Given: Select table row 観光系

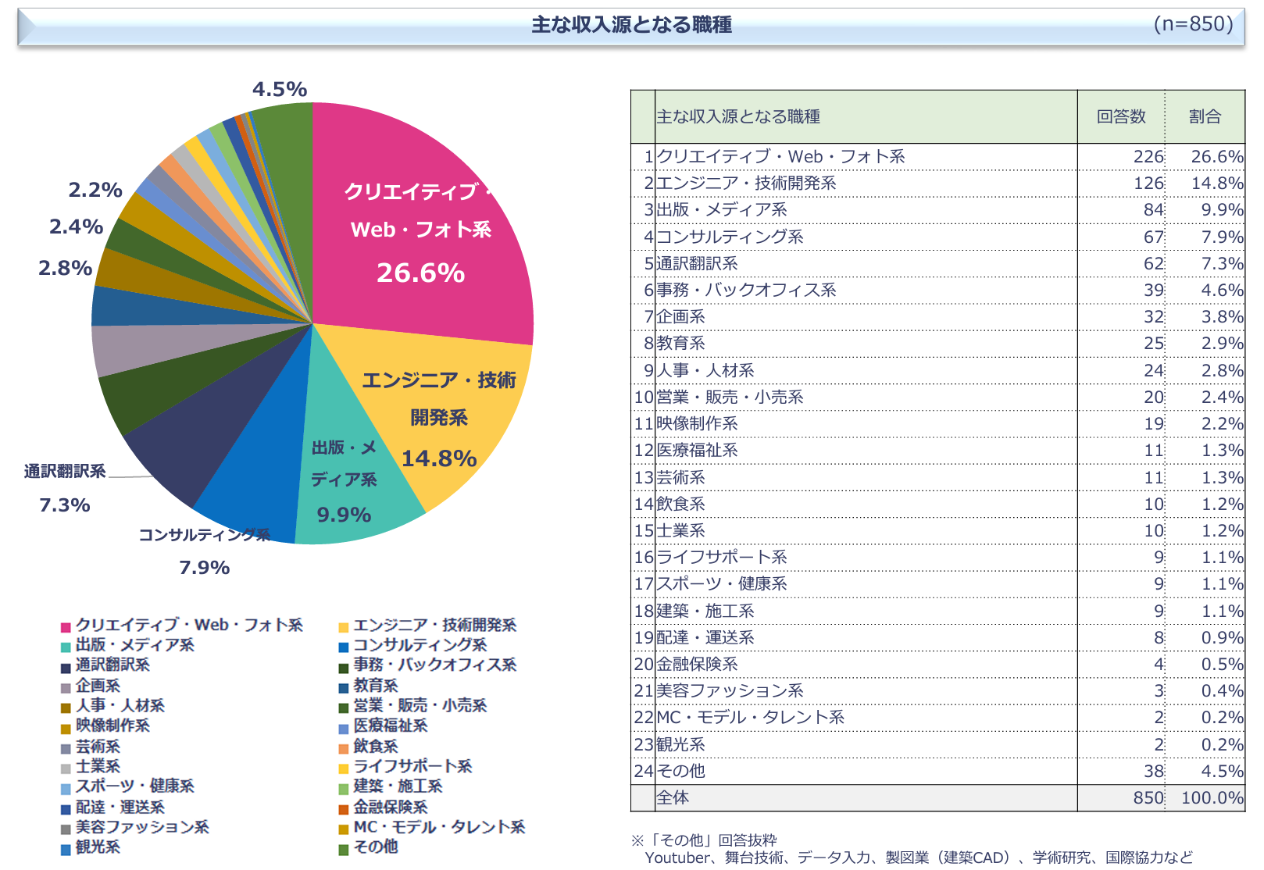Looking at the screenshot, I should coord(937,745).
